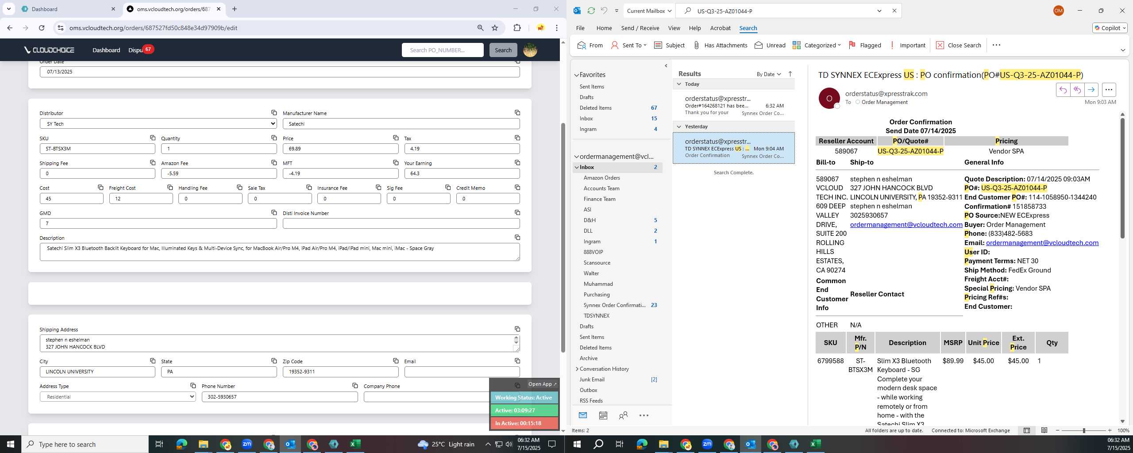Copy the Tax field value
Screen dimensions: 1133x453
(517, 138)
